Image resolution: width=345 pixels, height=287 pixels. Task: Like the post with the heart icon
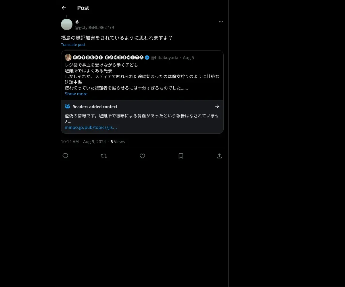tap(142, 156)
